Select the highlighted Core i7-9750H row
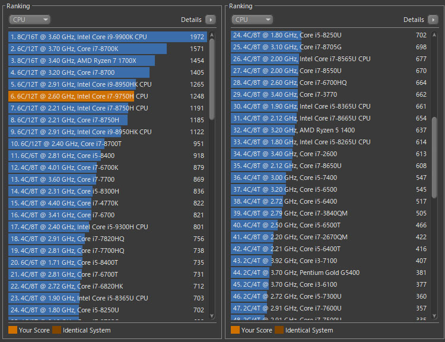 pos(107,96)
